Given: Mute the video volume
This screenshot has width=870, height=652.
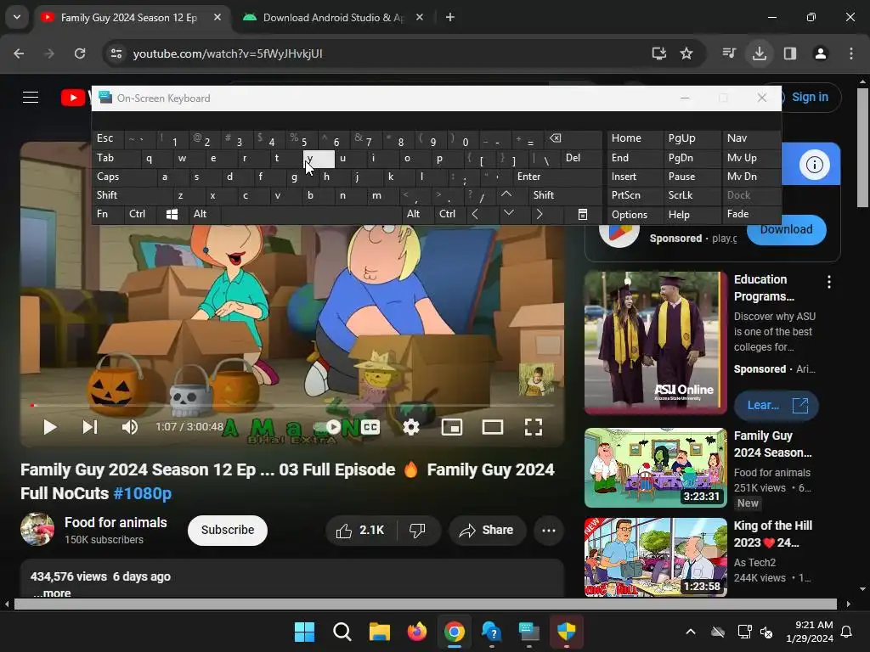Looking at the screenshot, I should [x=130, y=427].
